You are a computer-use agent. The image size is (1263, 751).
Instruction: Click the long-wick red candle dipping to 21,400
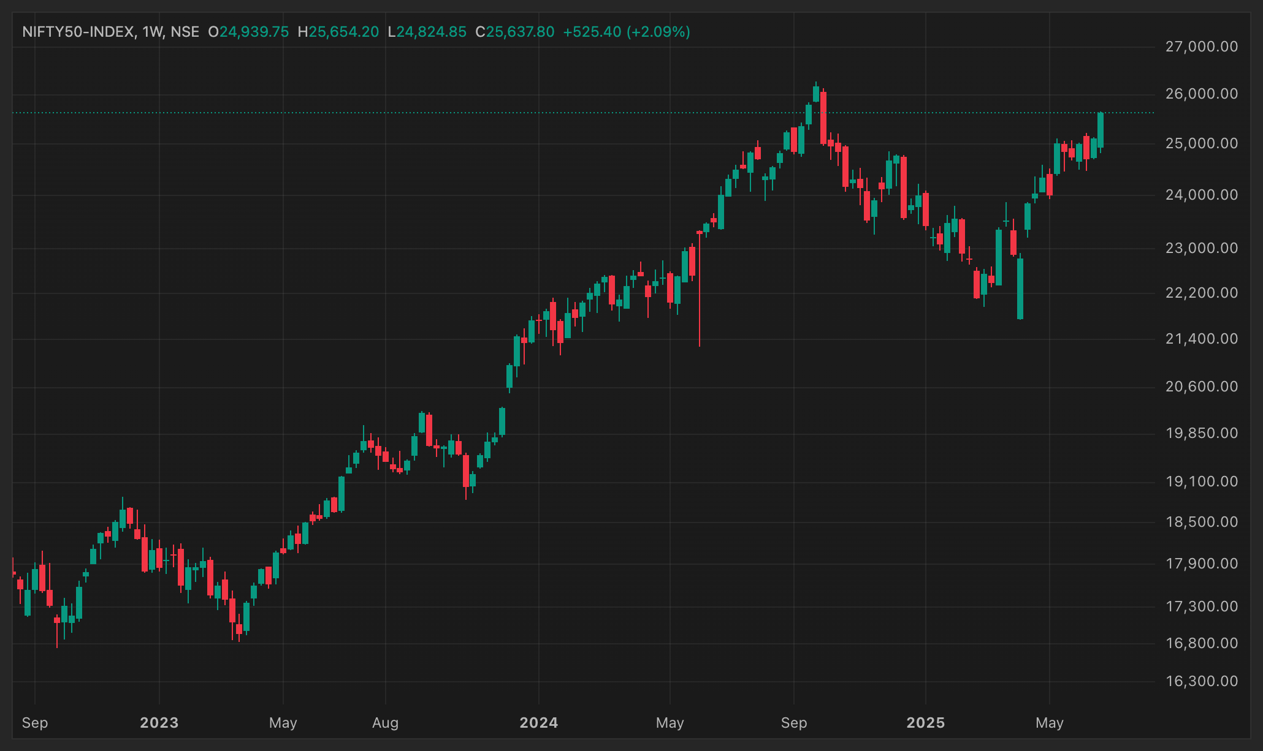[x=700, y=288]
